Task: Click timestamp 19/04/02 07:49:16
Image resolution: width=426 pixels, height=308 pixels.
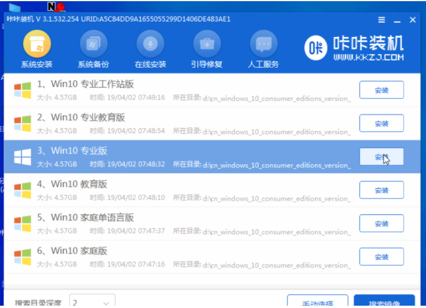Action: pos(136,97)
